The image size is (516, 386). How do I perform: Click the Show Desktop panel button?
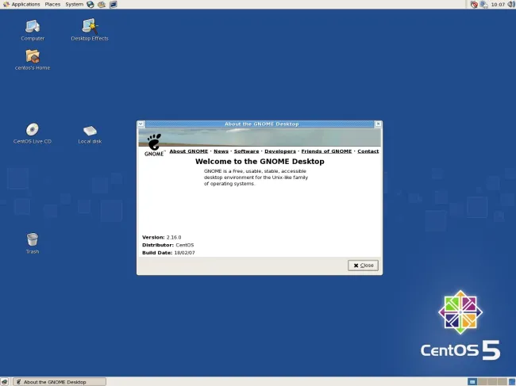click(5, 382)
